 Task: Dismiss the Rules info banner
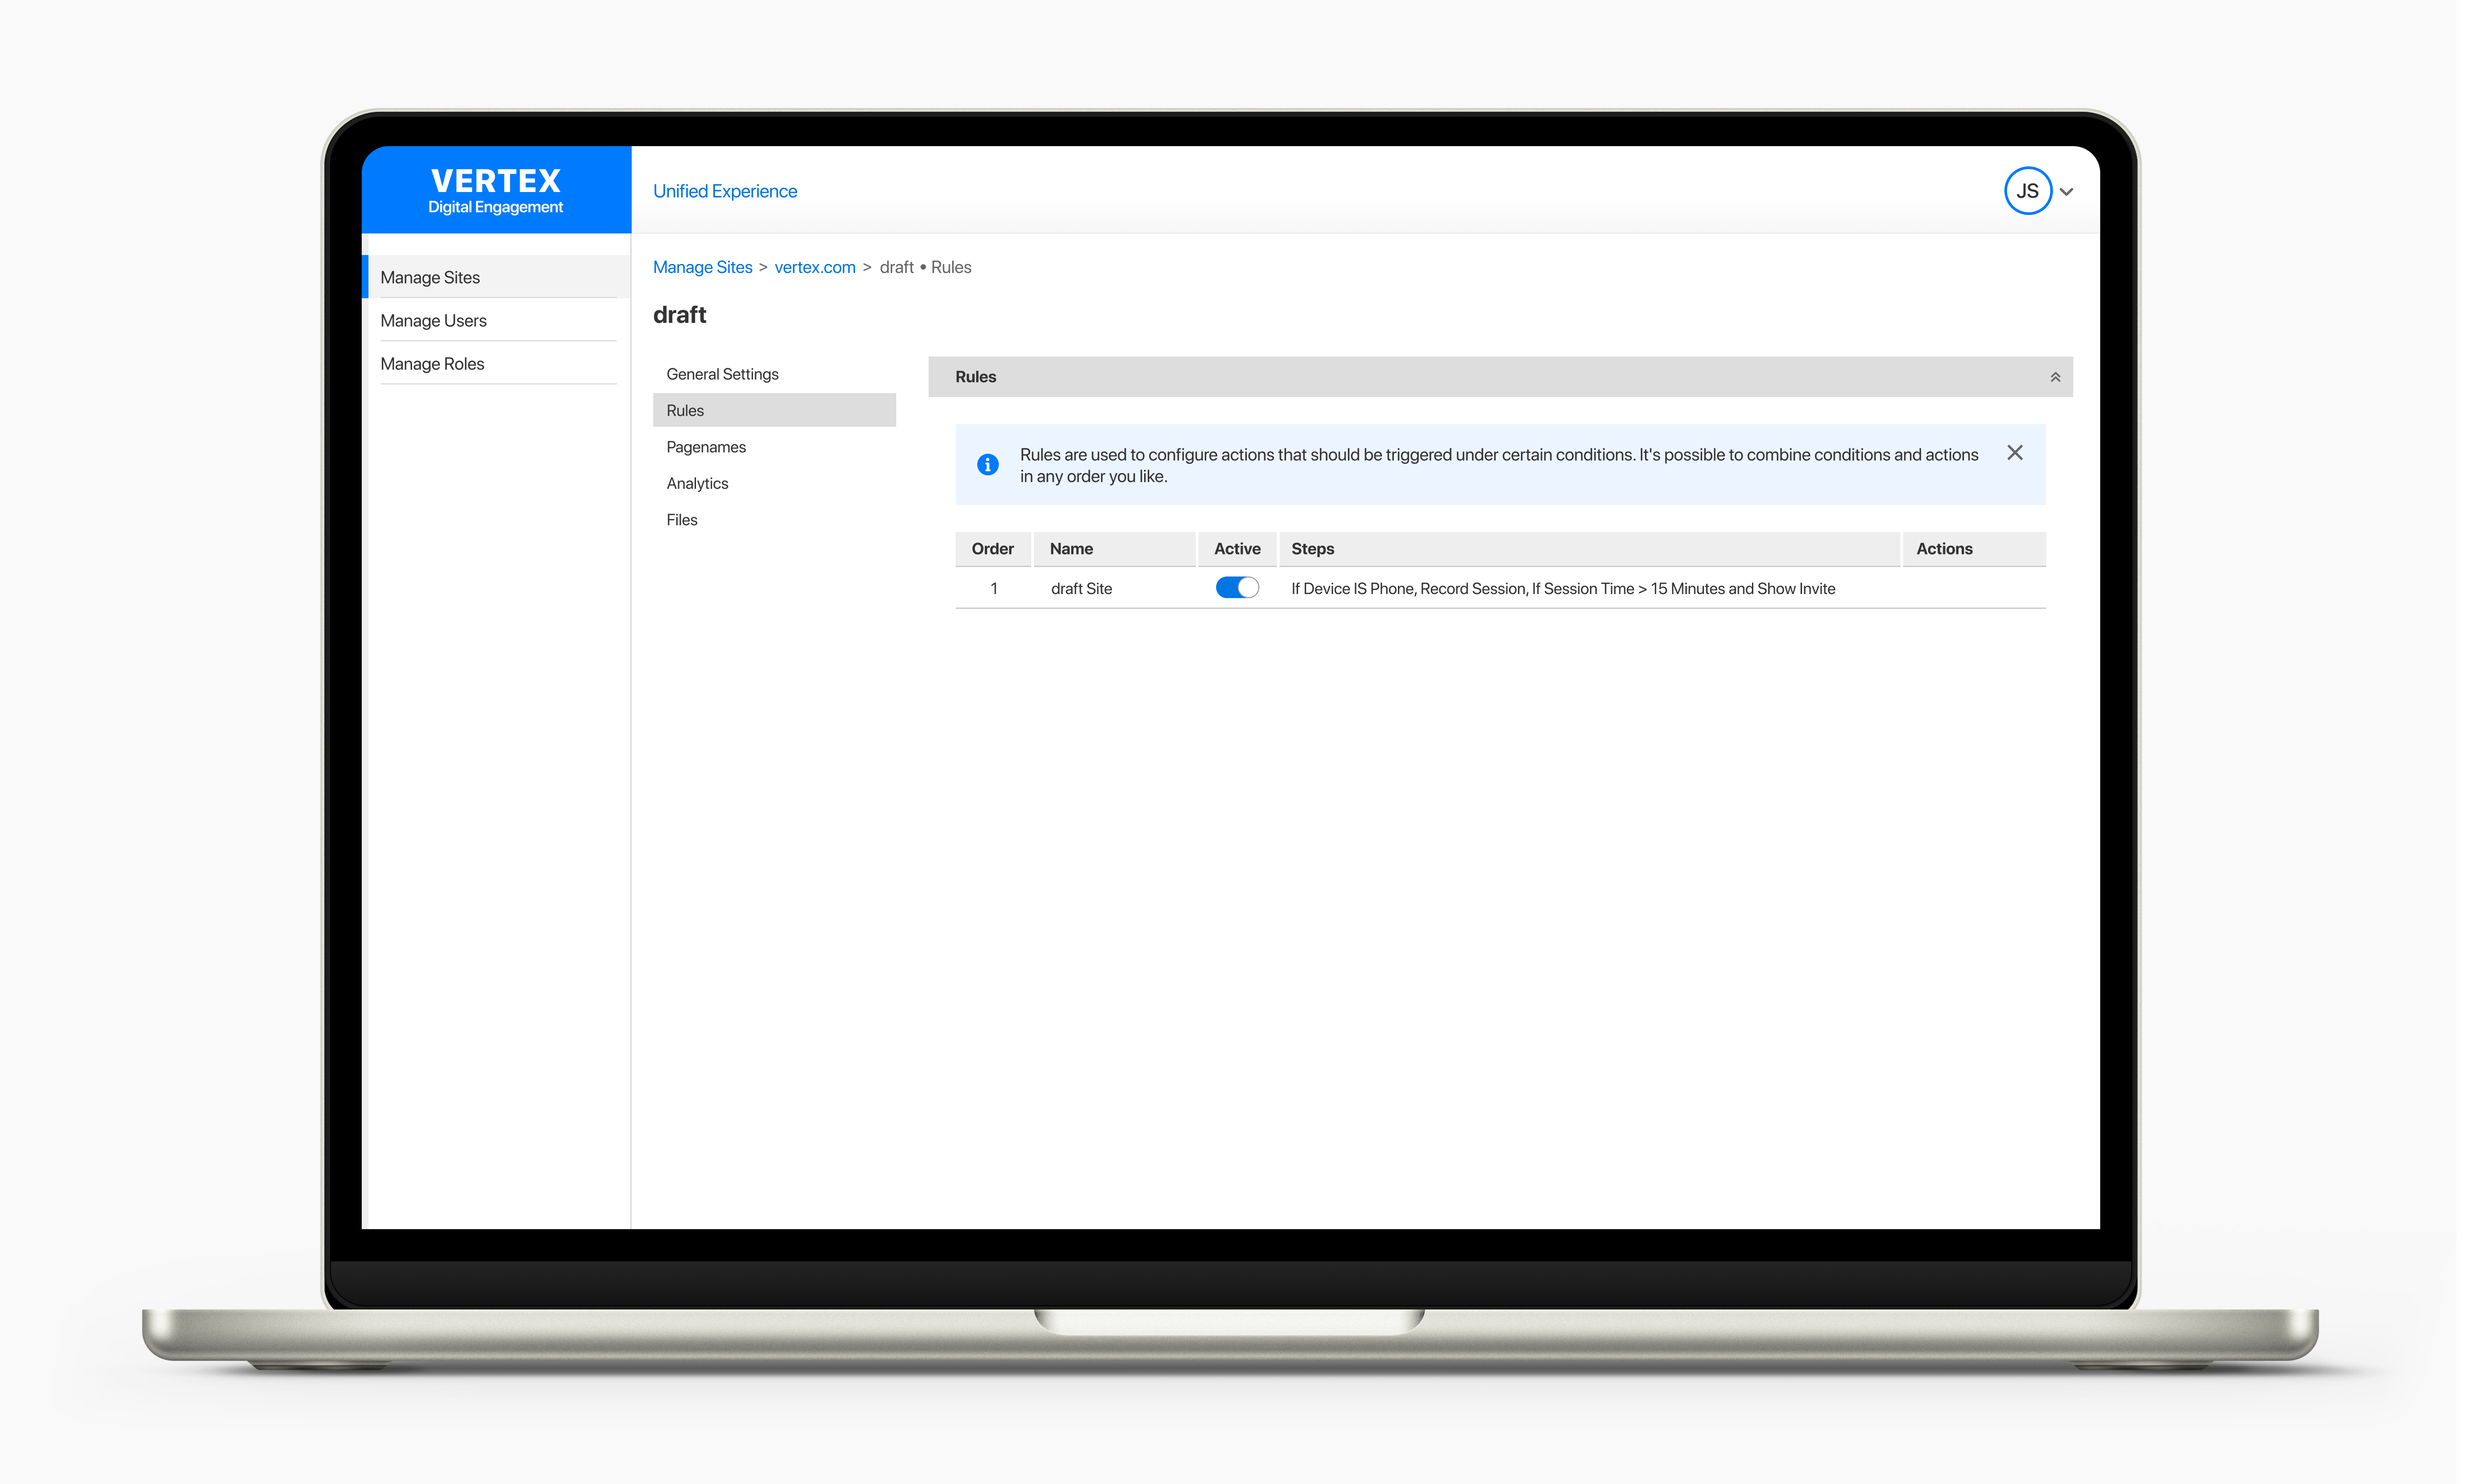[2015, 453]
